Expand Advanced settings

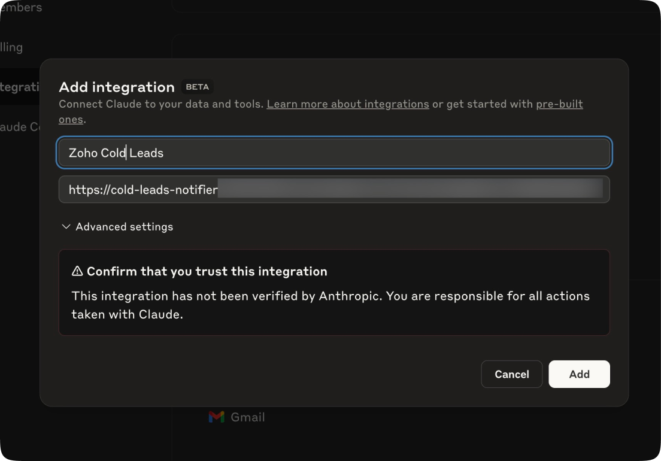tap(117, 227)
